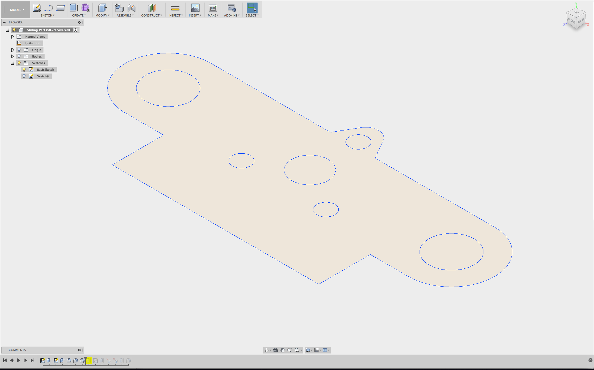Select the Extrude tool in Create
This screenshot has width=594, height=370.
point(74,8)
